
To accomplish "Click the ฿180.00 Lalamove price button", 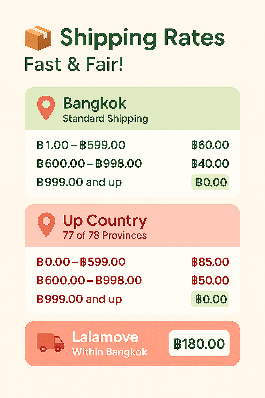I will click(199, 343).
